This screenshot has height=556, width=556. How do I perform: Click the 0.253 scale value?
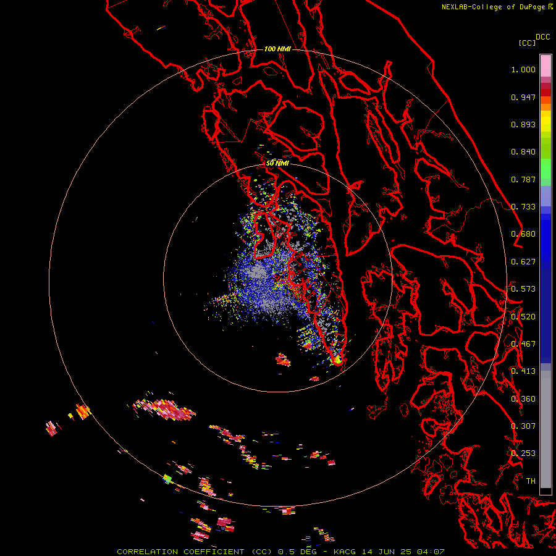[523, 453]
